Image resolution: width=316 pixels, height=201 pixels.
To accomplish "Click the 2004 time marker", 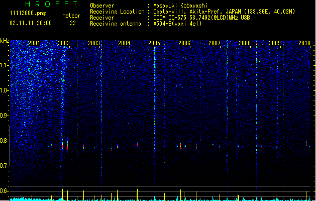I will (x=124, y=43).
